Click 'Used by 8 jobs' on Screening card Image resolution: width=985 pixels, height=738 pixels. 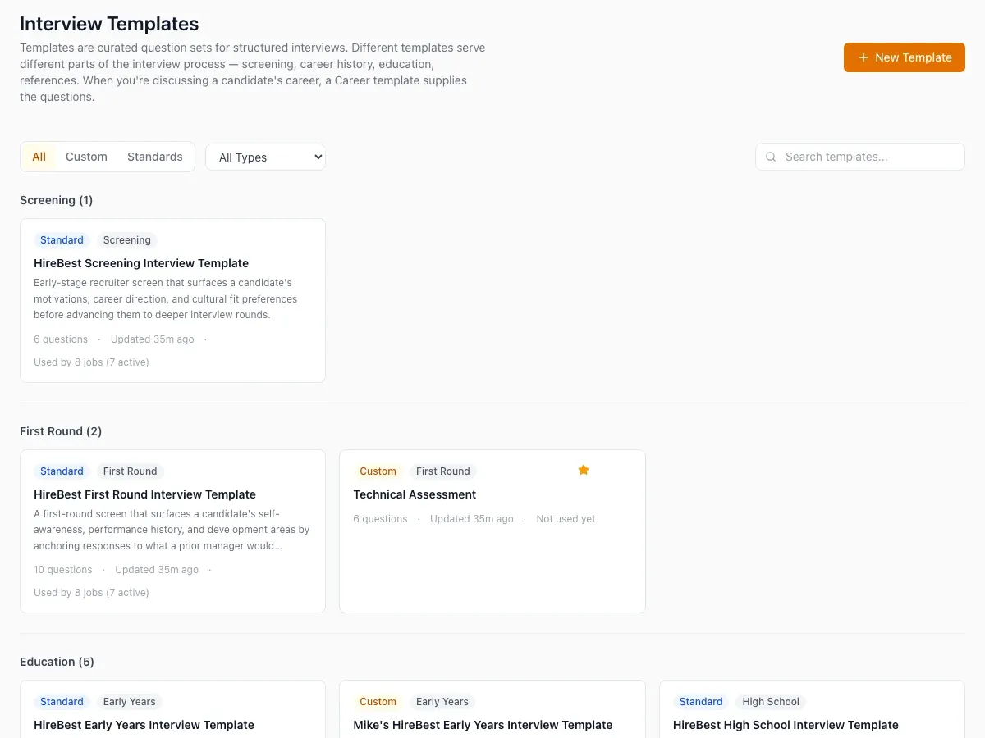tap(91, 362)
